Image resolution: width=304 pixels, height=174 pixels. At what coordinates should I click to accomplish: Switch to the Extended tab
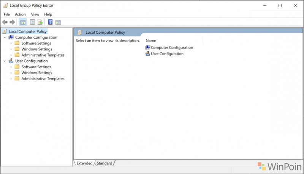pos(84,163)
